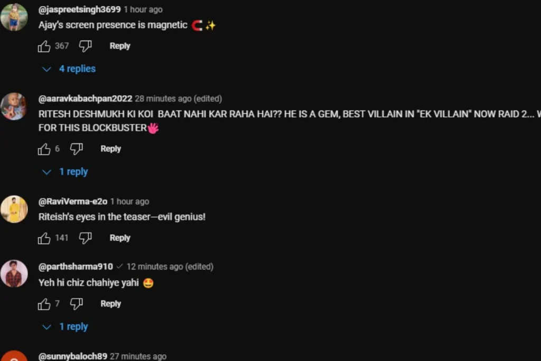541x361 pixels.
Task: Open the @jaspreetsingh3699 channel username link
Action: point(80,10)
